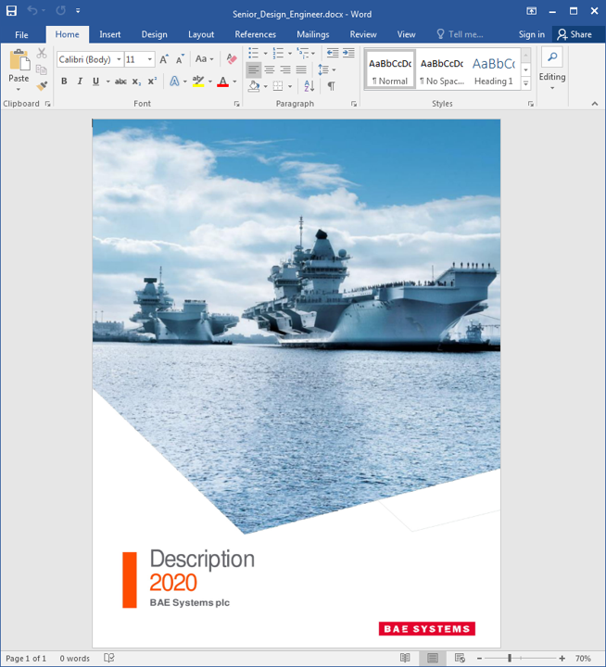The width and height of the screenshot is (606, 667).
Task: Open the Editing group menu
Action: pos(552,69)
